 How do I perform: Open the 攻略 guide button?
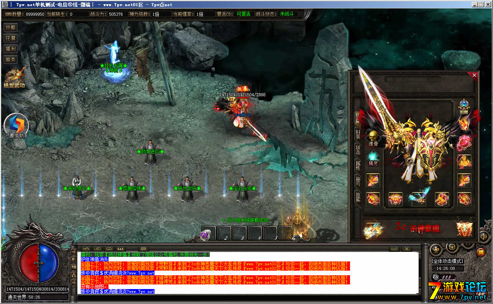click(x=11, y=28)
